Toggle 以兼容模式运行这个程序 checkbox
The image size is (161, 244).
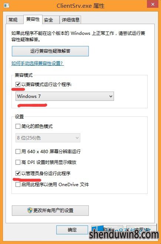coord(18,84)
